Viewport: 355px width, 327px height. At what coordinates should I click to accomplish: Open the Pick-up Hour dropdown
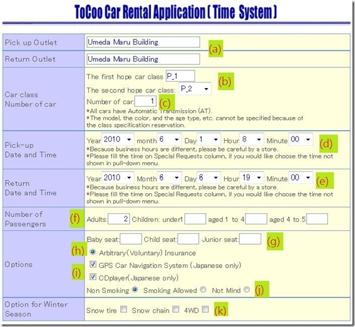252,140
